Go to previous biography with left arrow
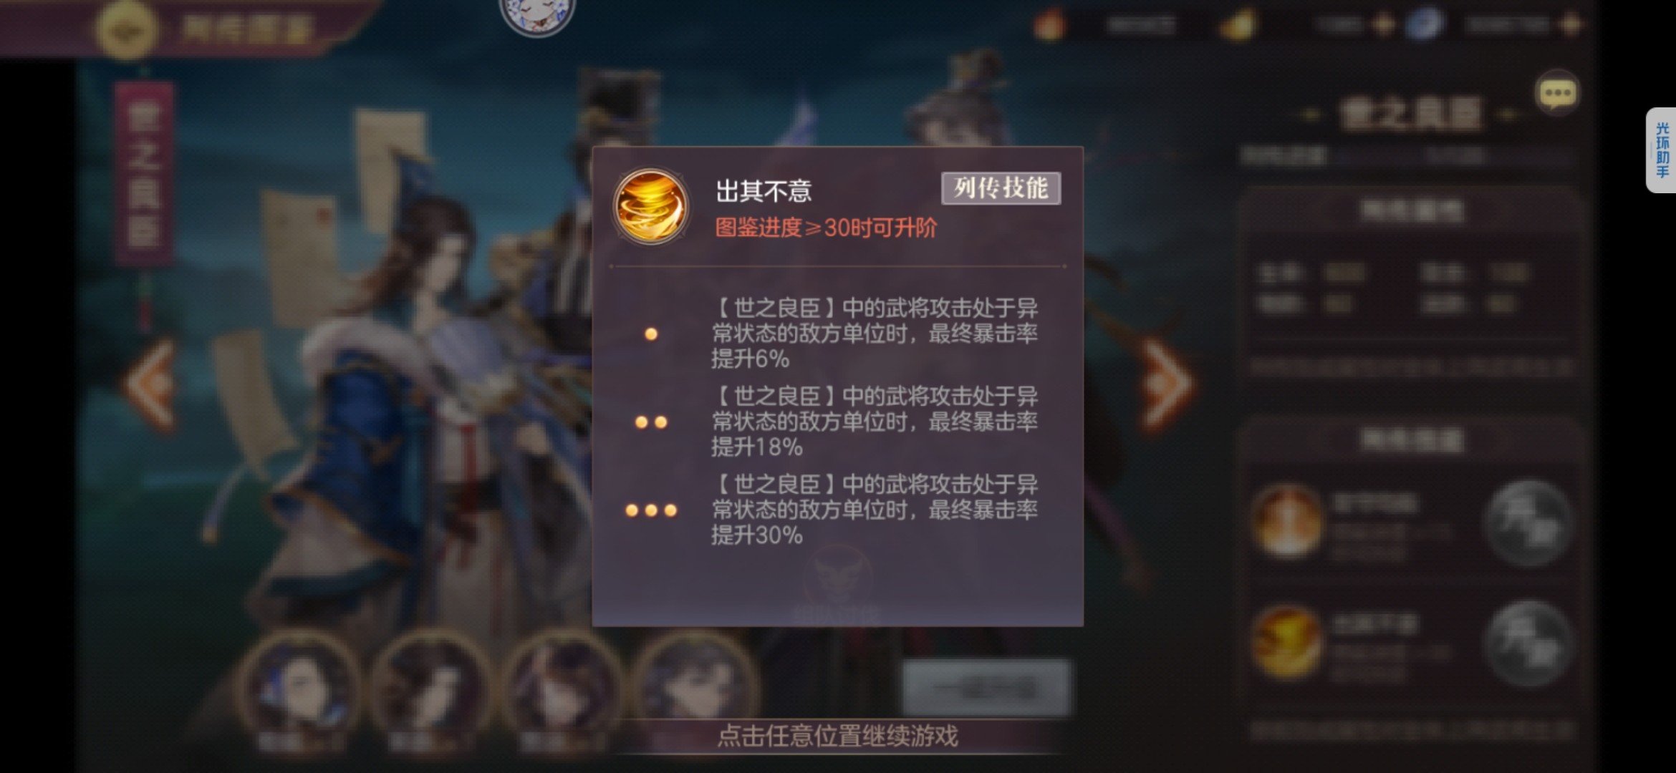Viewport: 1676px width, 773px height. 150,384
